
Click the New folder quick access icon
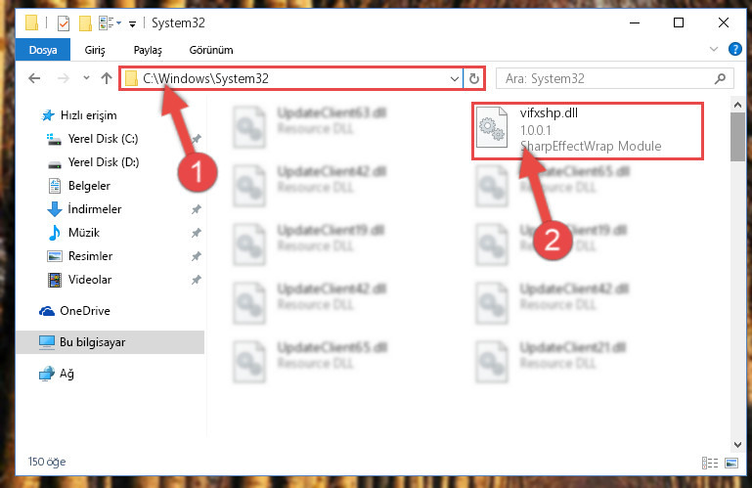(x=85, y=23)
